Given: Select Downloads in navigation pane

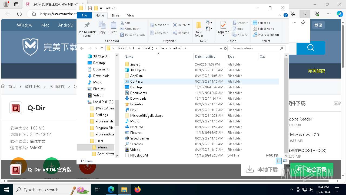Looking at the screenshot, I should 101,76.
